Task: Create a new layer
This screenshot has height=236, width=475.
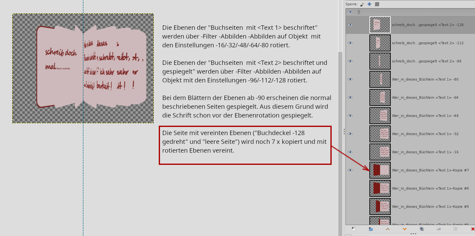Action: (353, 229)
